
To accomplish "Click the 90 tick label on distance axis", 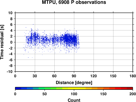I will coord(74,76).
